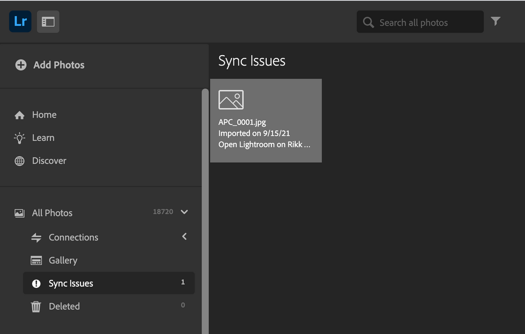Screen dimensions: 525x334
Task: Open the Gallery item
Action: 63,260
